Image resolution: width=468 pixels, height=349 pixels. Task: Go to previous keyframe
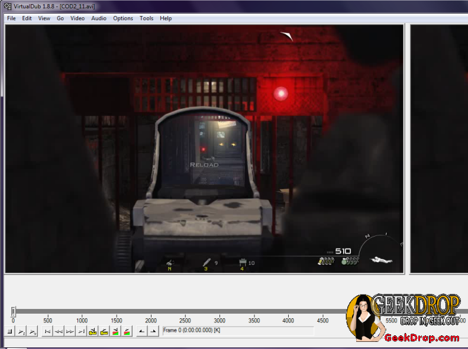(93, 331)
